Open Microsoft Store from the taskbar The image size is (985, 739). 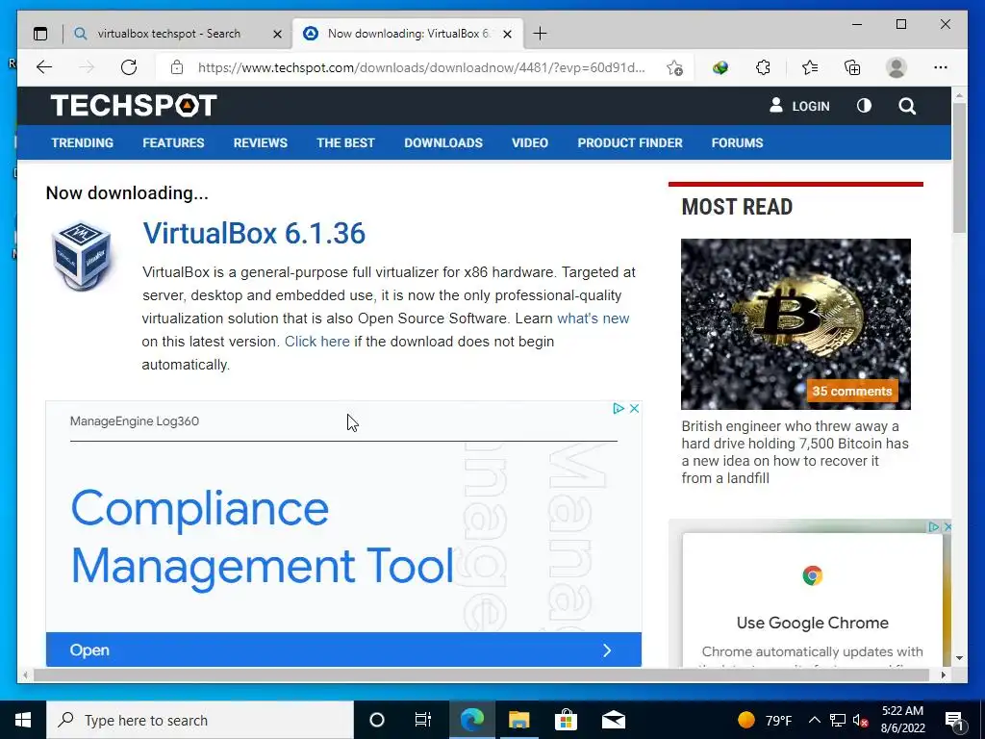pos(566,720)
